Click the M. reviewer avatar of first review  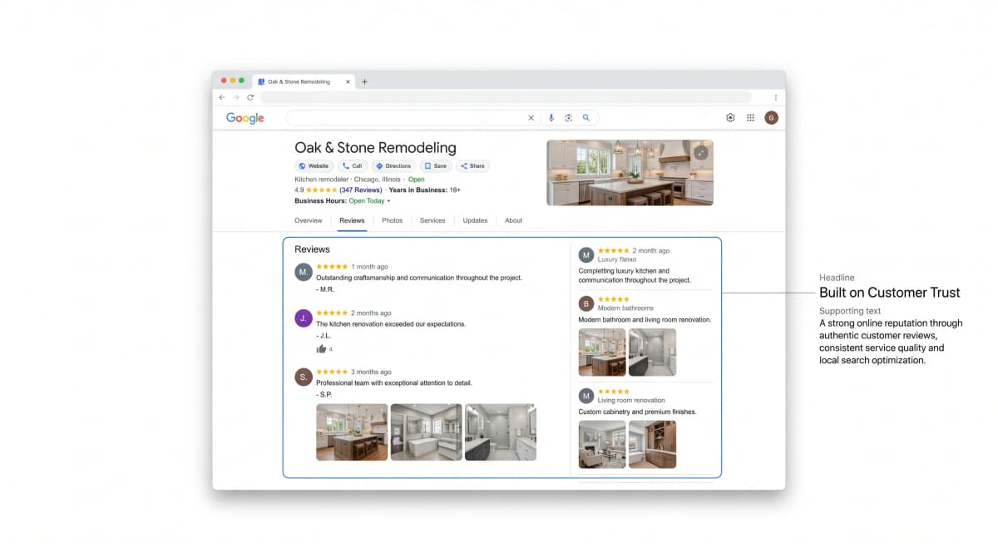[x=304, y=272]
